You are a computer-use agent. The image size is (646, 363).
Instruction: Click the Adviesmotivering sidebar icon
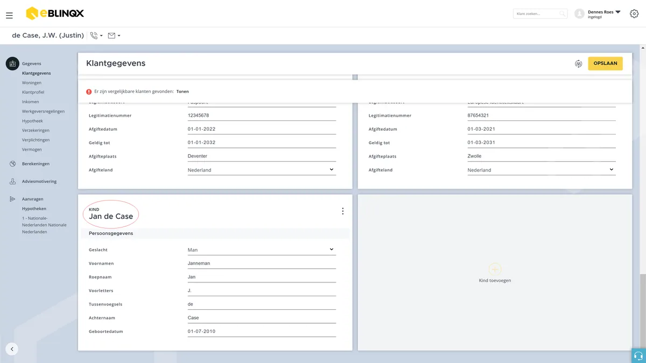[x=12, y=181]
